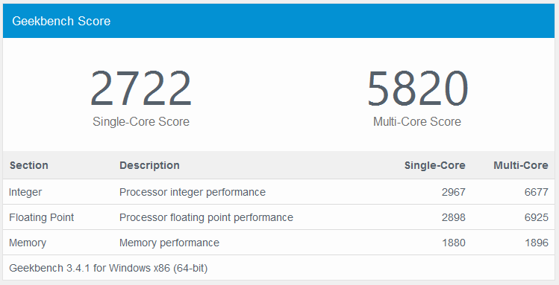The height and width of the screenshot is (285, 559).
Task: Click the Multi-Core Score label
Action: [x=417, y=122]
